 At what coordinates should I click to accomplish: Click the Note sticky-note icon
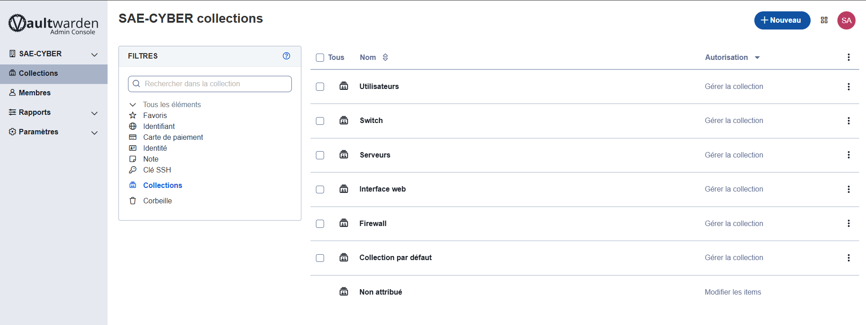coord(133,159)
